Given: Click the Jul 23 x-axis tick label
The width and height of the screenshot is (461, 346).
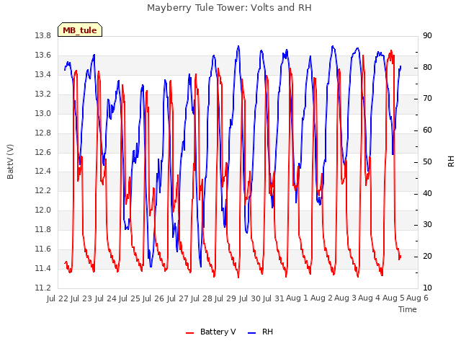Looking at the screenshot, I should 81,298.
